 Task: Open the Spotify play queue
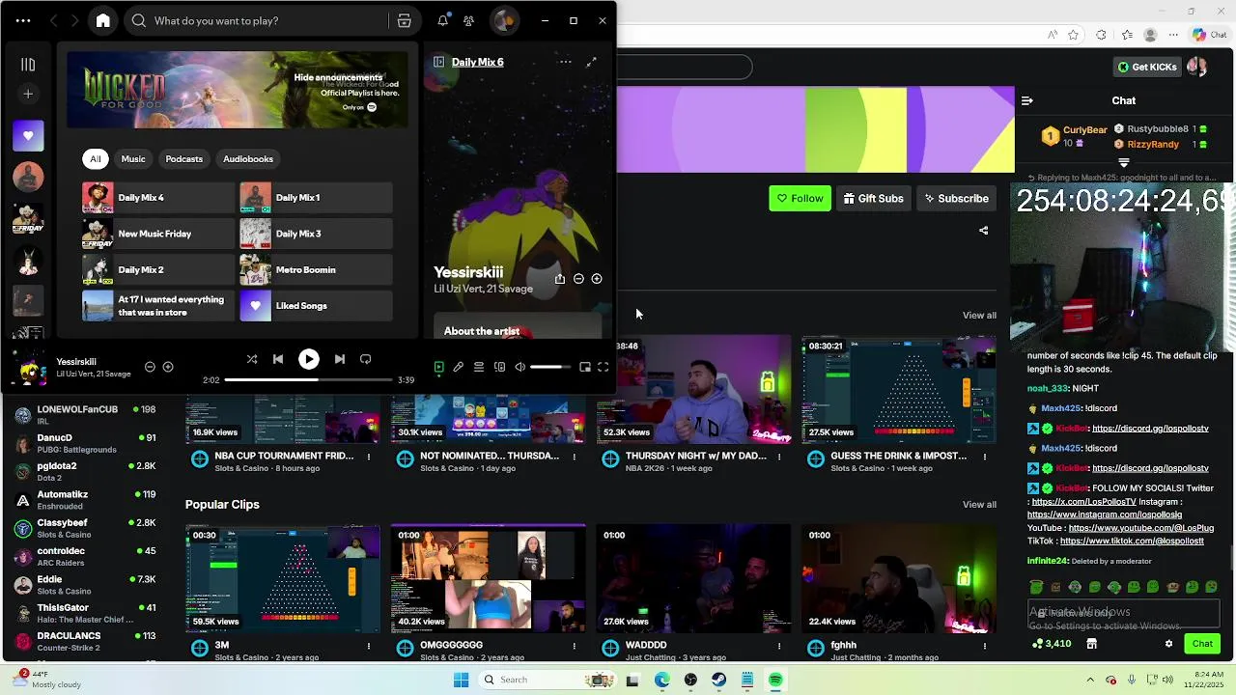[x=479, y=367]
